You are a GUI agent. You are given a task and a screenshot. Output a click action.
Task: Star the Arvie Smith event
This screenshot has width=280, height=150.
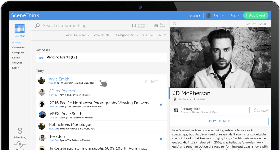146,81
